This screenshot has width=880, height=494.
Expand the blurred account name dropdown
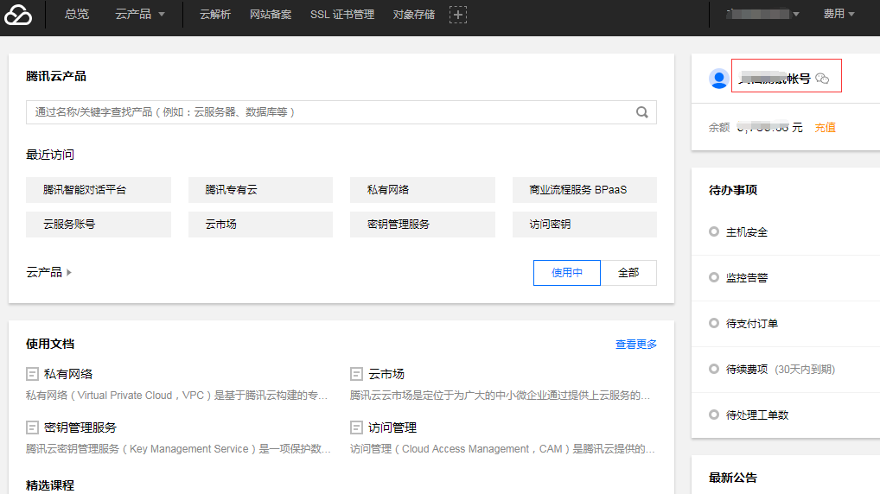(x=762, y=14)
